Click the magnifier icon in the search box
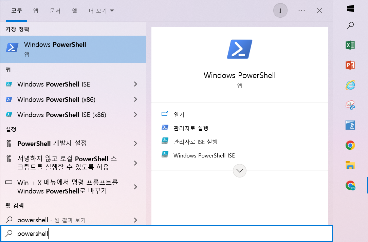 (x=9, y=233)
